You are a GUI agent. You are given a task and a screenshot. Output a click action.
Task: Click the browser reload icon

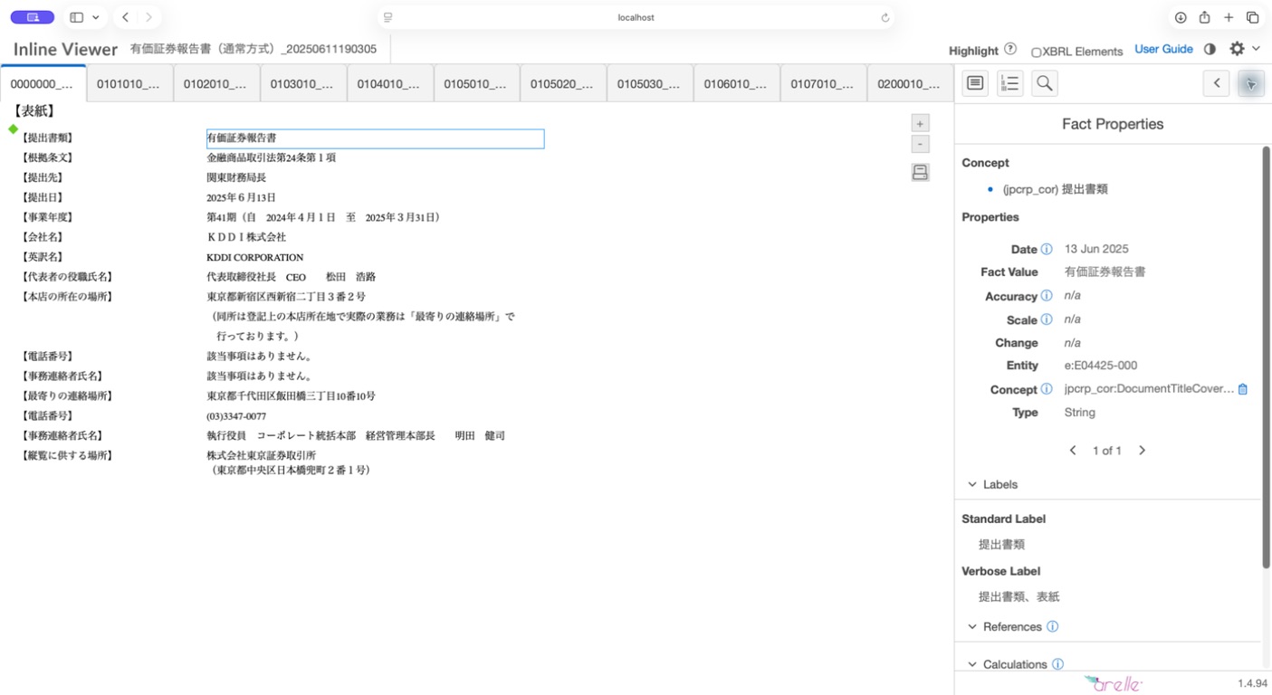click(x=885, y=17)
